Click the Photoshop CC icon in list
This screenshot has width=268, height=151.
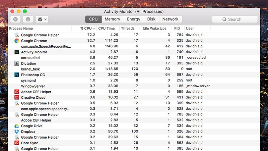(16, 75)
